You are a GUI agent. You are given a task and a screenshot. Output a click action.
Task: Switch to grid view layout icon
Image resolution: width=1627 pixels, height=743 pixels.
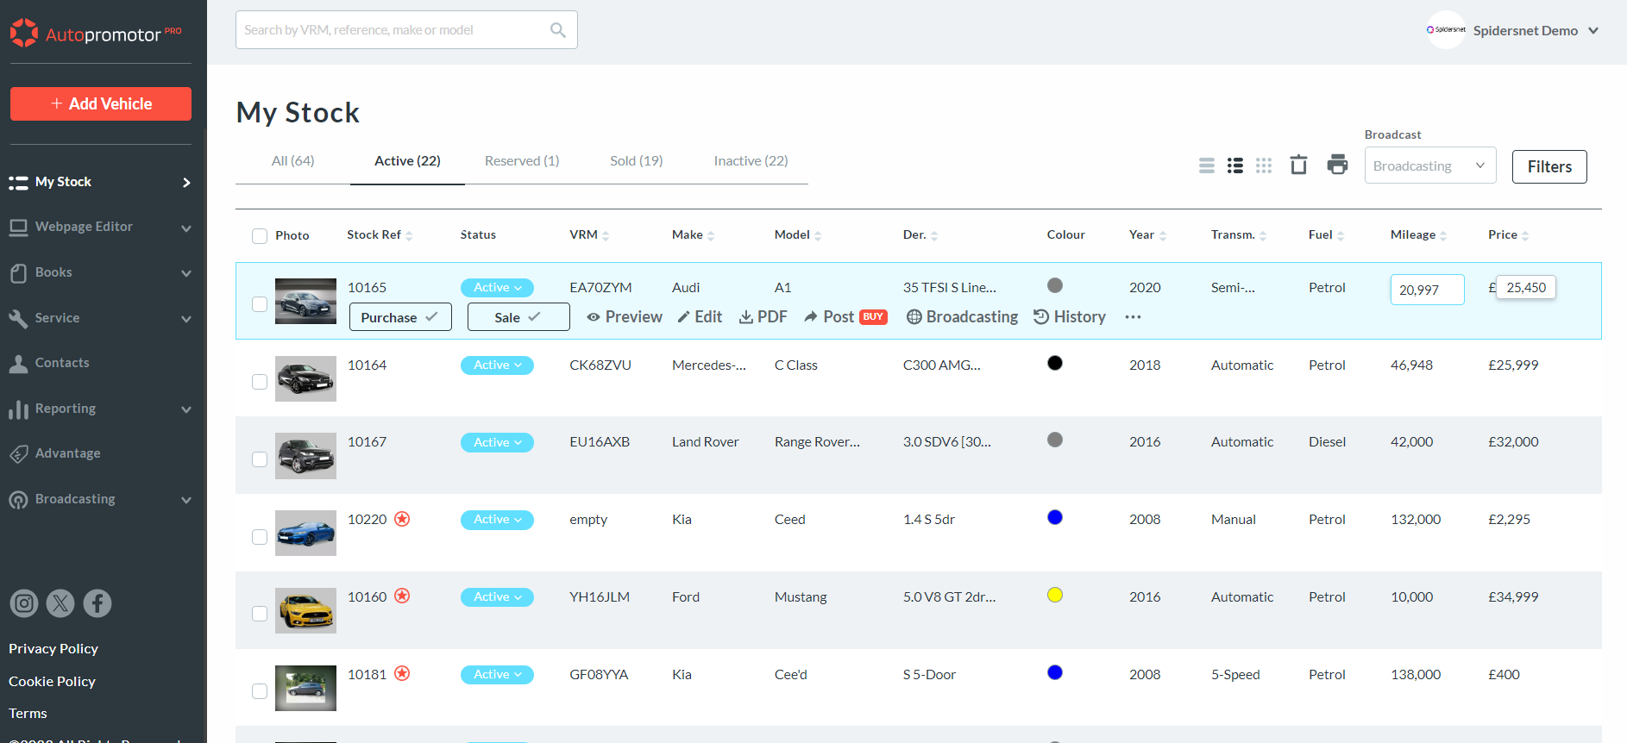pyautogui.click(x=1264, y=165)
